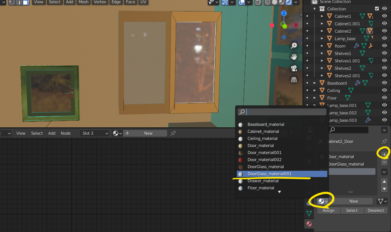
Task: Expand Lamp_base in outliner
Action: [322, 39]
